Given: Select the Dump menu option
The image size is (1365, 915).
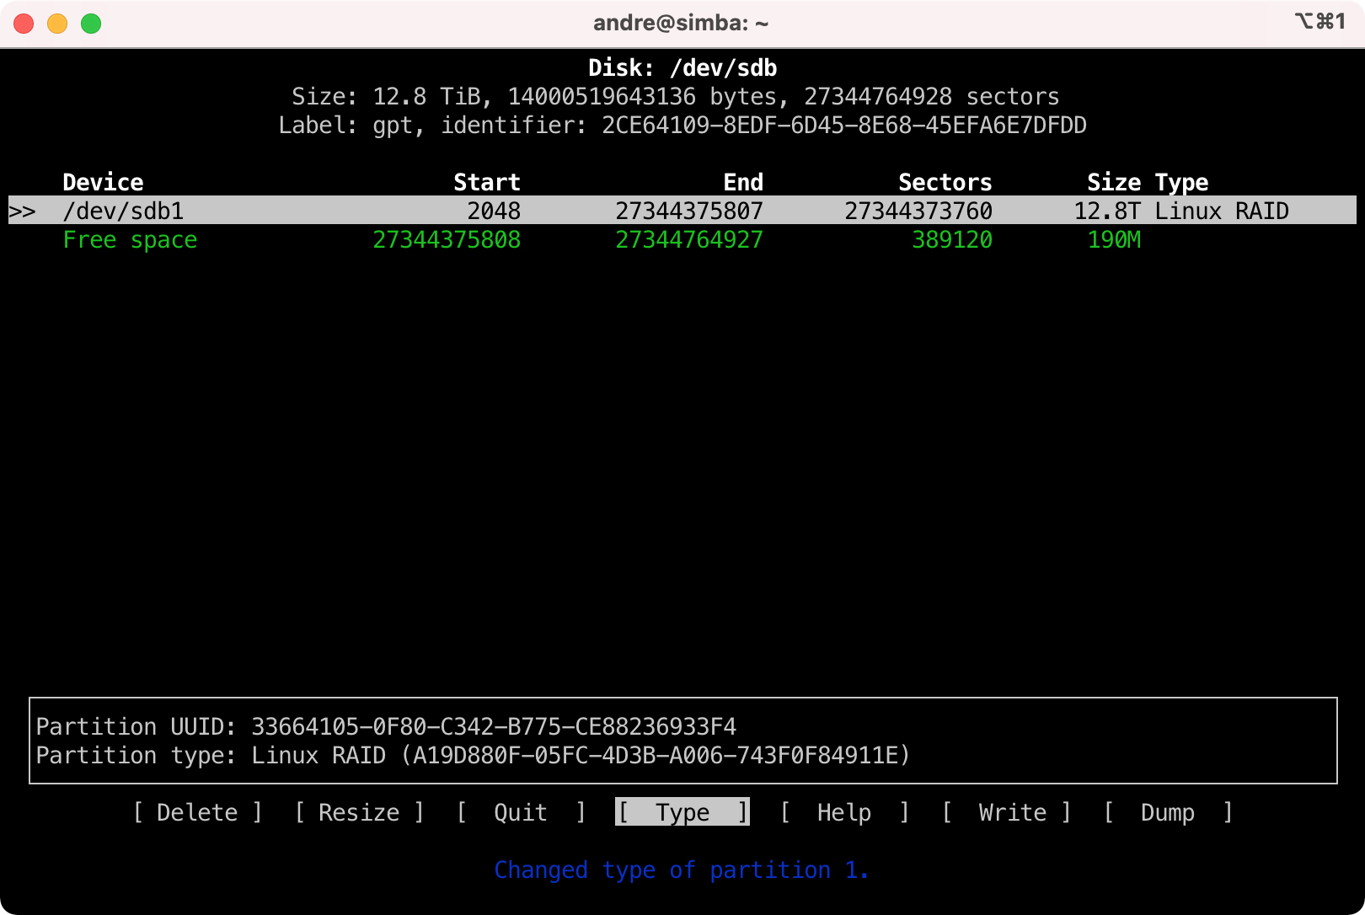Looking at the screenshot, I should 1167,812.
